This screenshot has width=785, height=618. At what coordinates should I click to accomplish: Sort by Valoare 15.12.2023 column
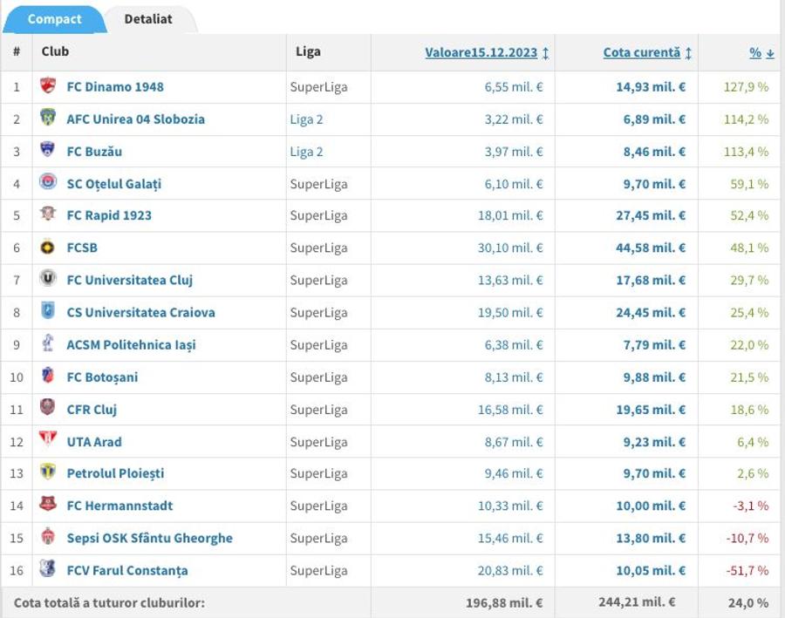click(x=487, y=52)
